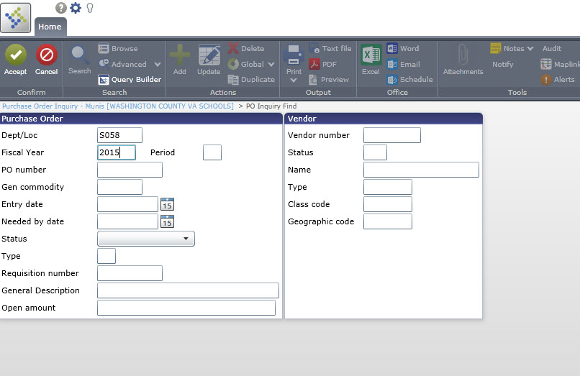The height and width of the screenshot is (376, 580).
Task: Click the Vendor Status field
Action: click(x=375, y=152)
